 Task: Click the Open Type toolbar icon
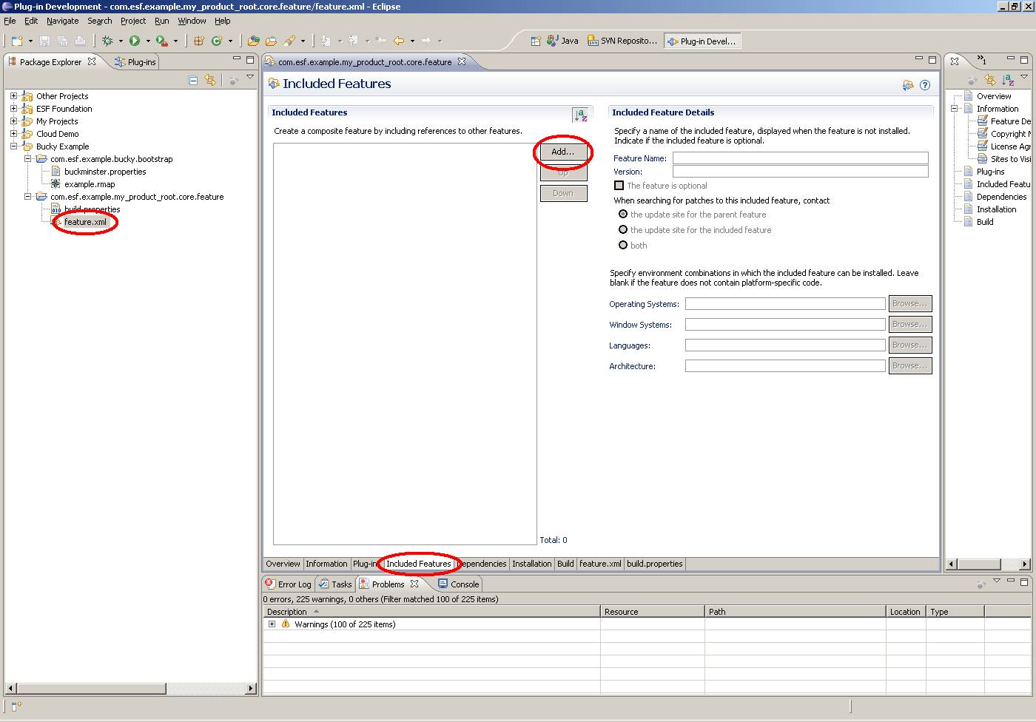pos(254,41)
